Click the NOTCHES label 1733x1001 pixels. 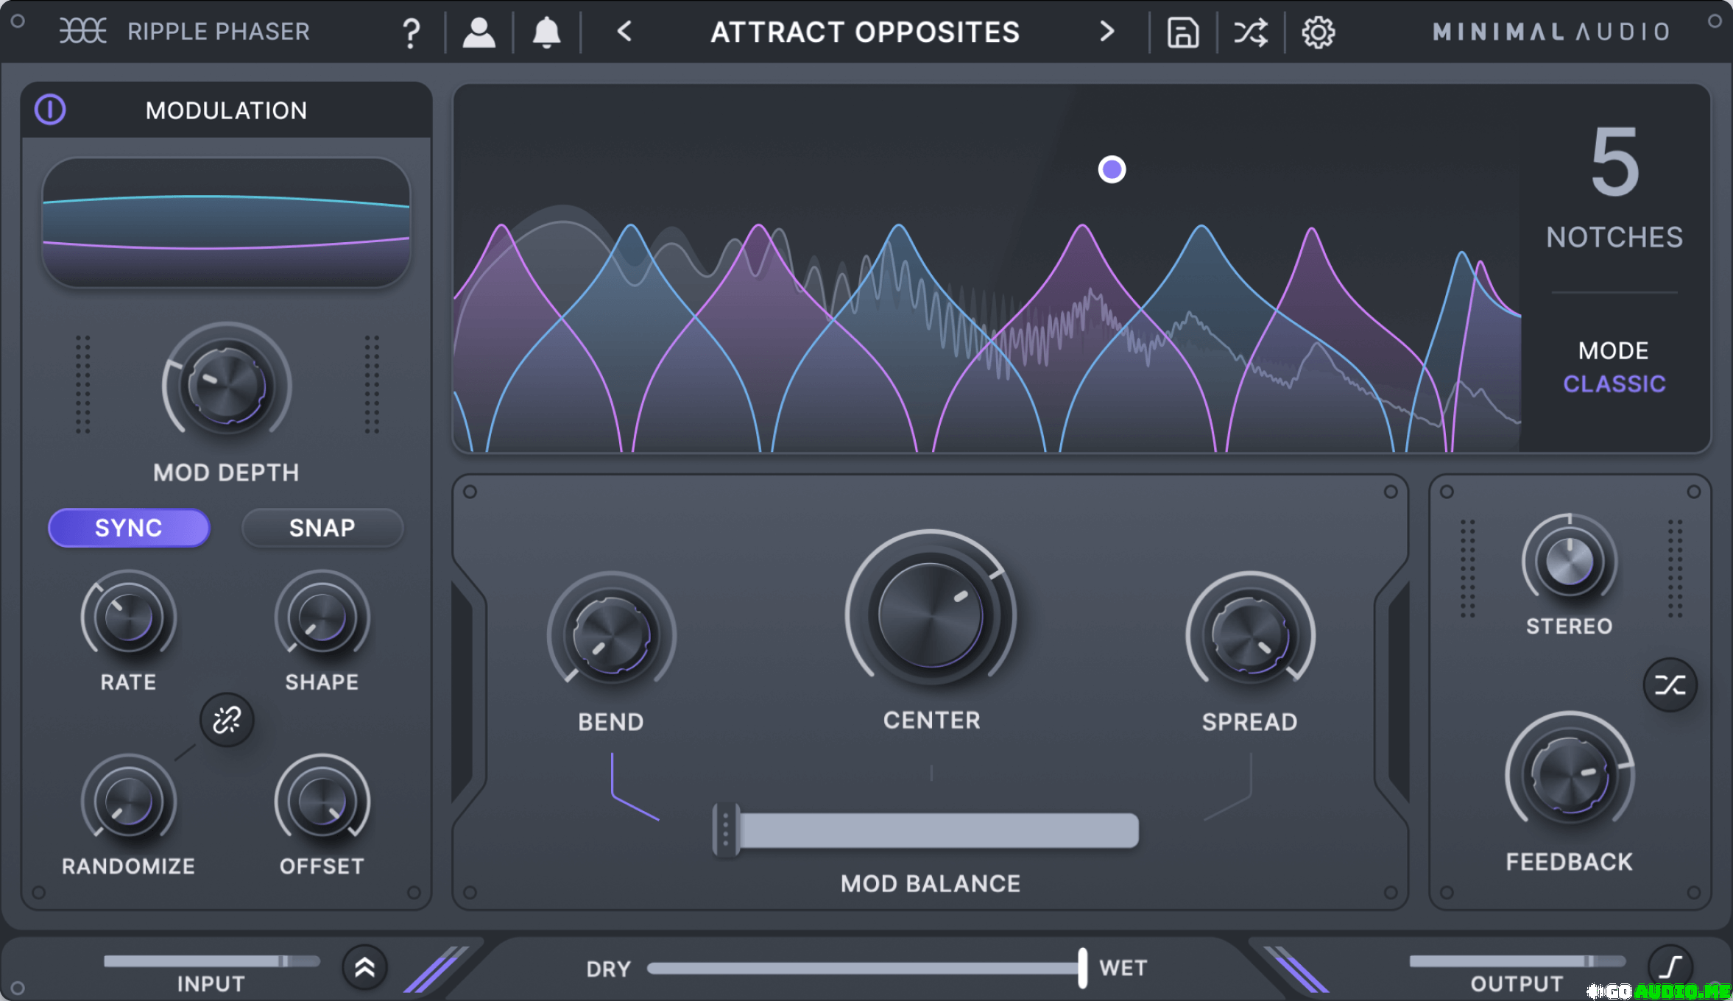(x=1614, y=237)
